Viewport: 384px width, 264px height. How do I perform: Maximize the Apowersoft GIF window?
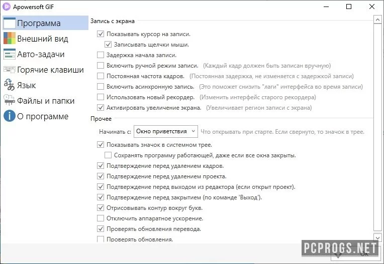[x=349, y=7]
